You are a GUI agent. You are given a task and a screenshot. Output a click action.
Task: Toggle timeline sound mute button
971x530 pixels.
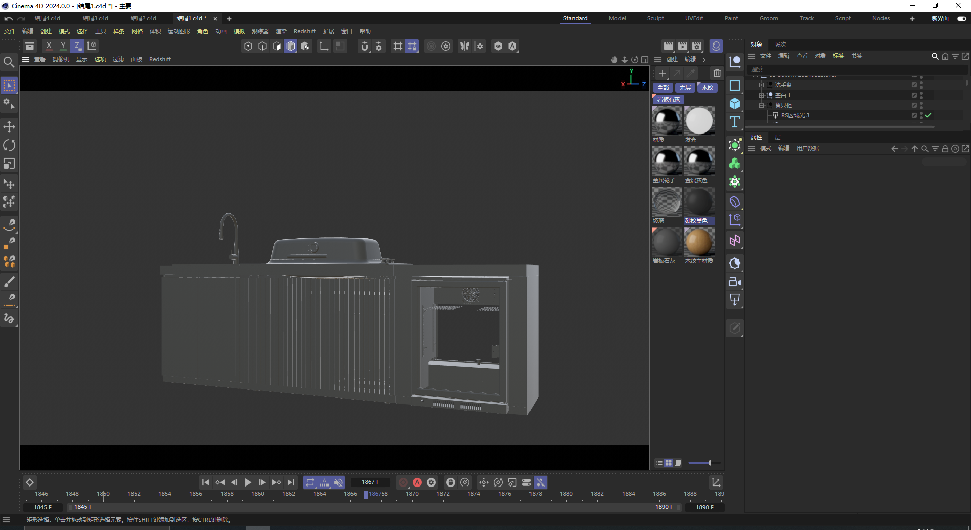tap(338, 482)
